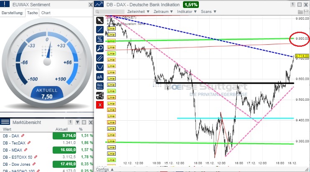Select the parallel channel lines tool
Image resolution: width=310 pixels, height=172 pixels.
(100, 58)
